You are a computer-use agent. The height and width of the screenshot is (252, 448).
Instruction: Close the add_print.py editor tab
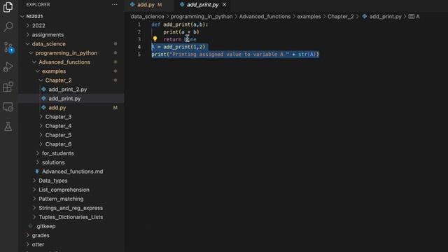(224, 5)
